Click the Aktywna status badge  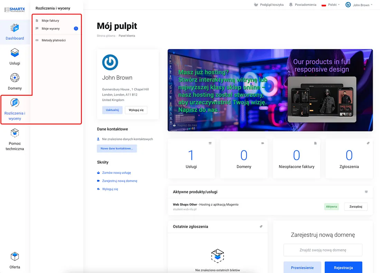(331, 206)
